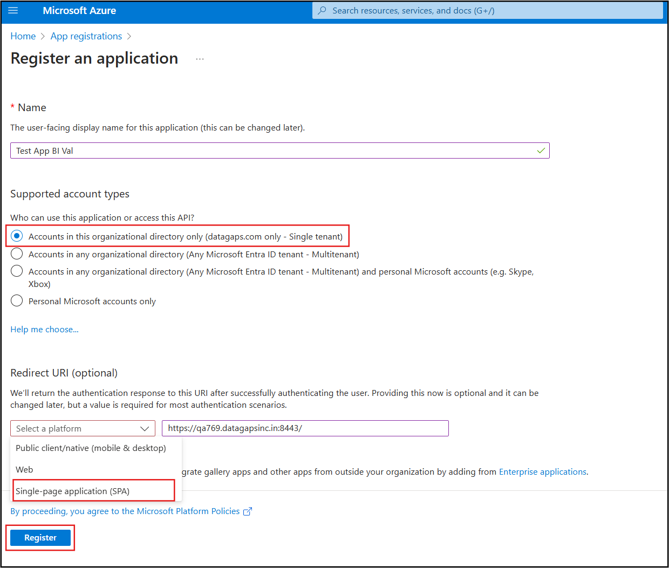This screenshot has height=568, width=669.
Task: Click the Microsoft Azure logo text
Action: tap(79, 11)
